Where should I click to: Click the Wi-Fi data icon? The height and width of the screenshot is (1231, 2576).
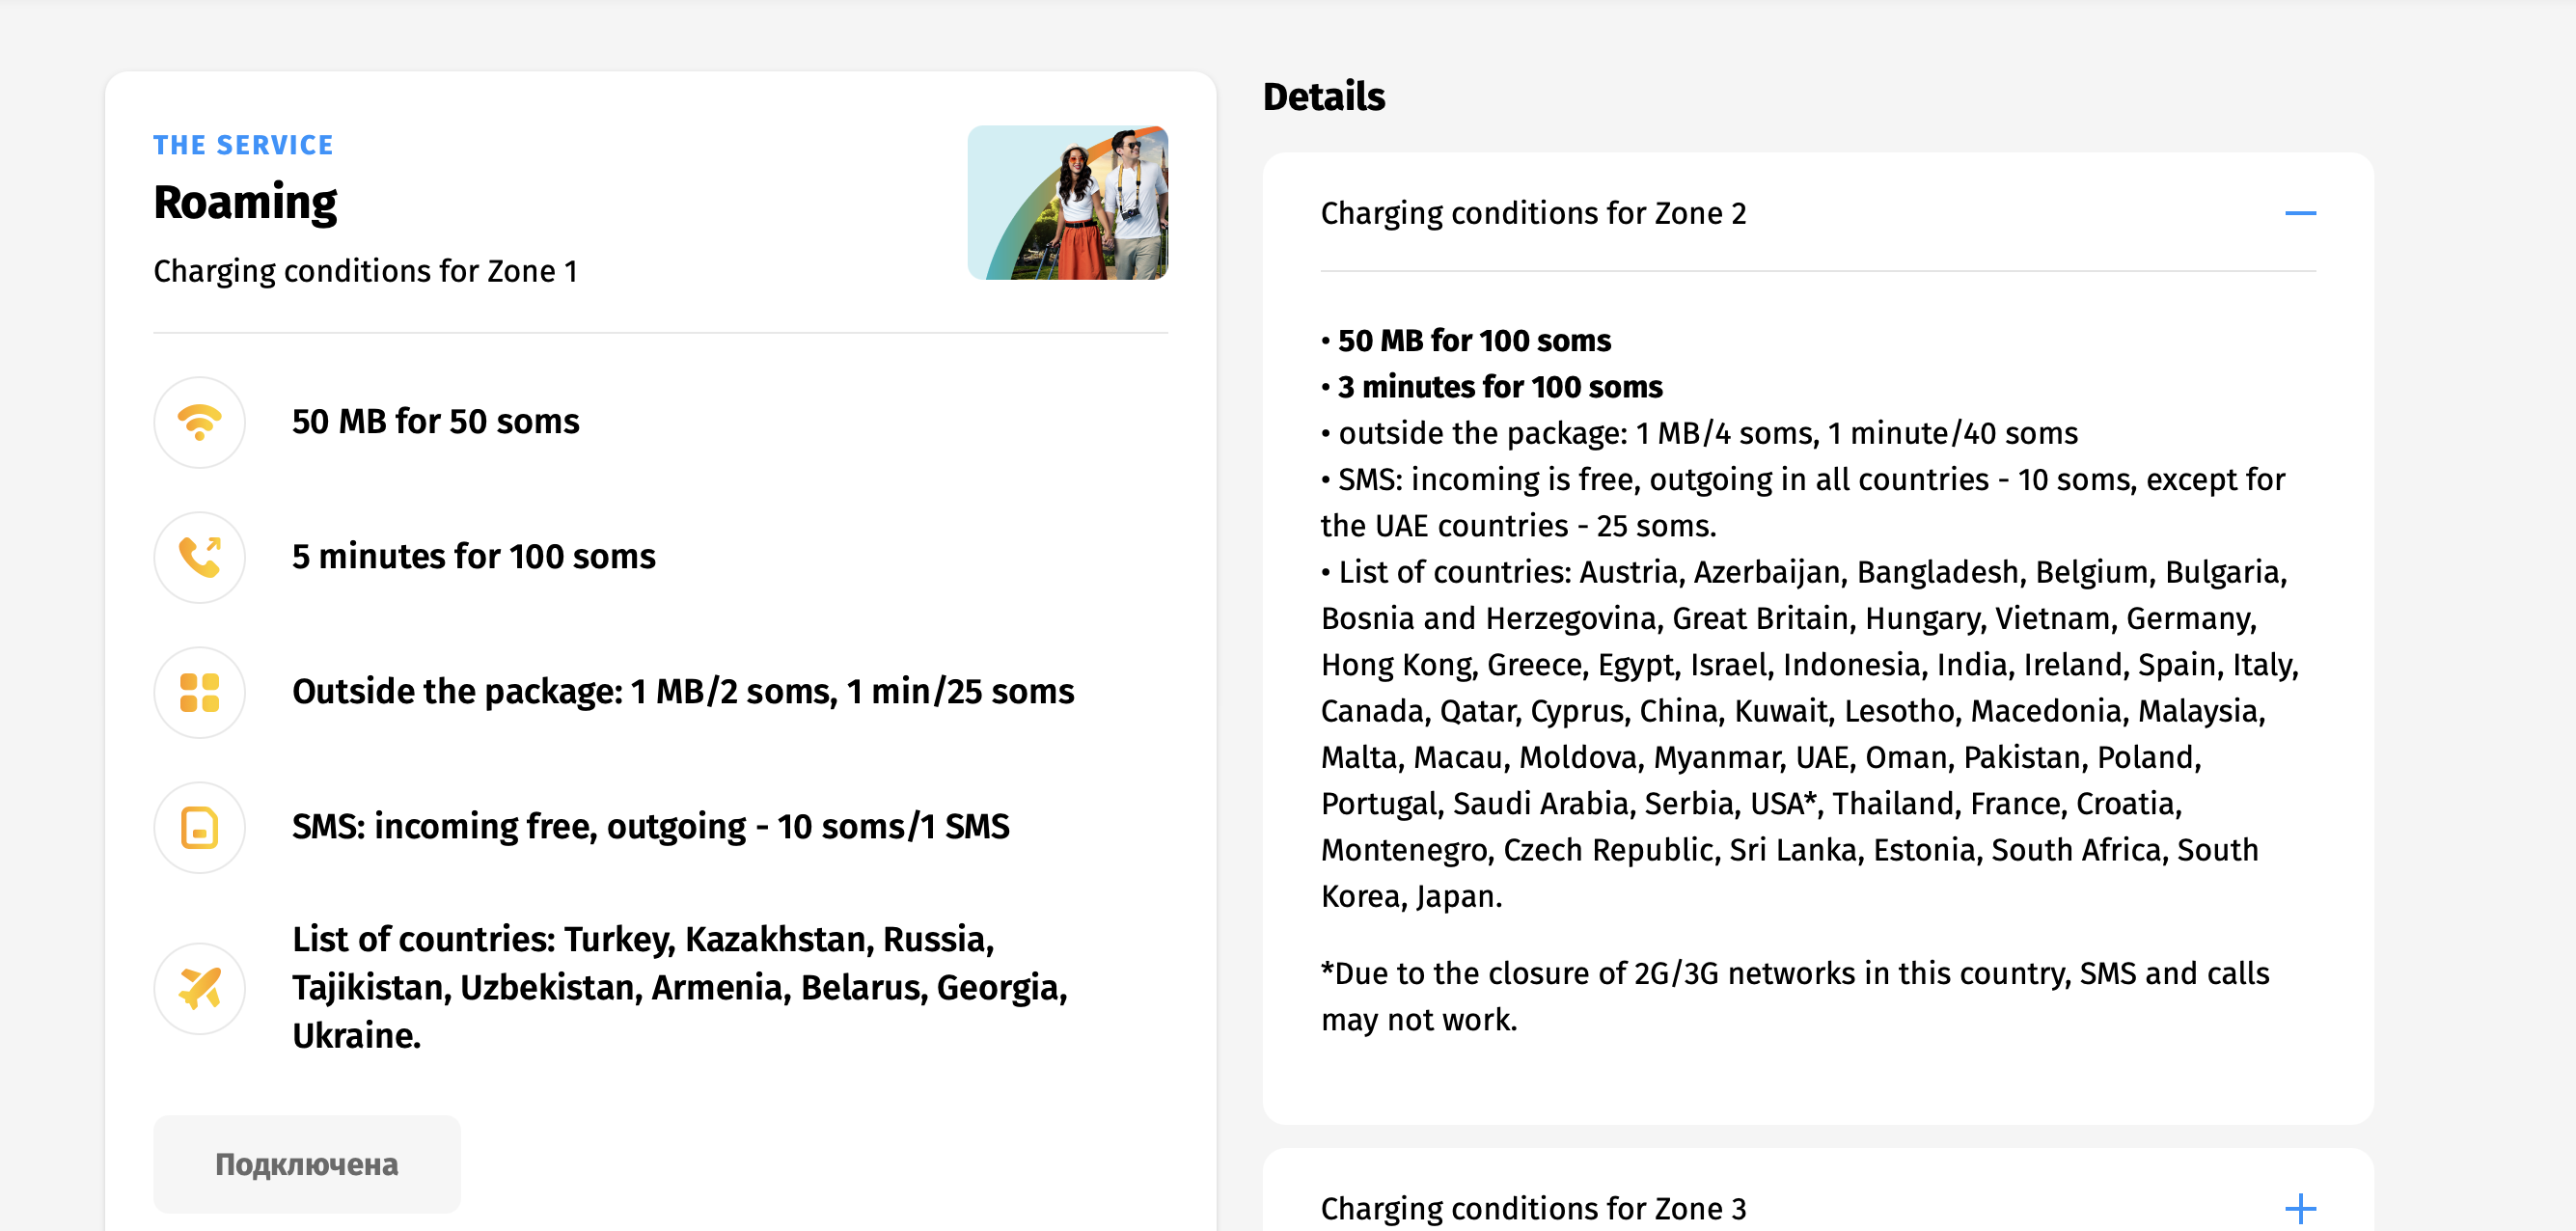[199, 422]
